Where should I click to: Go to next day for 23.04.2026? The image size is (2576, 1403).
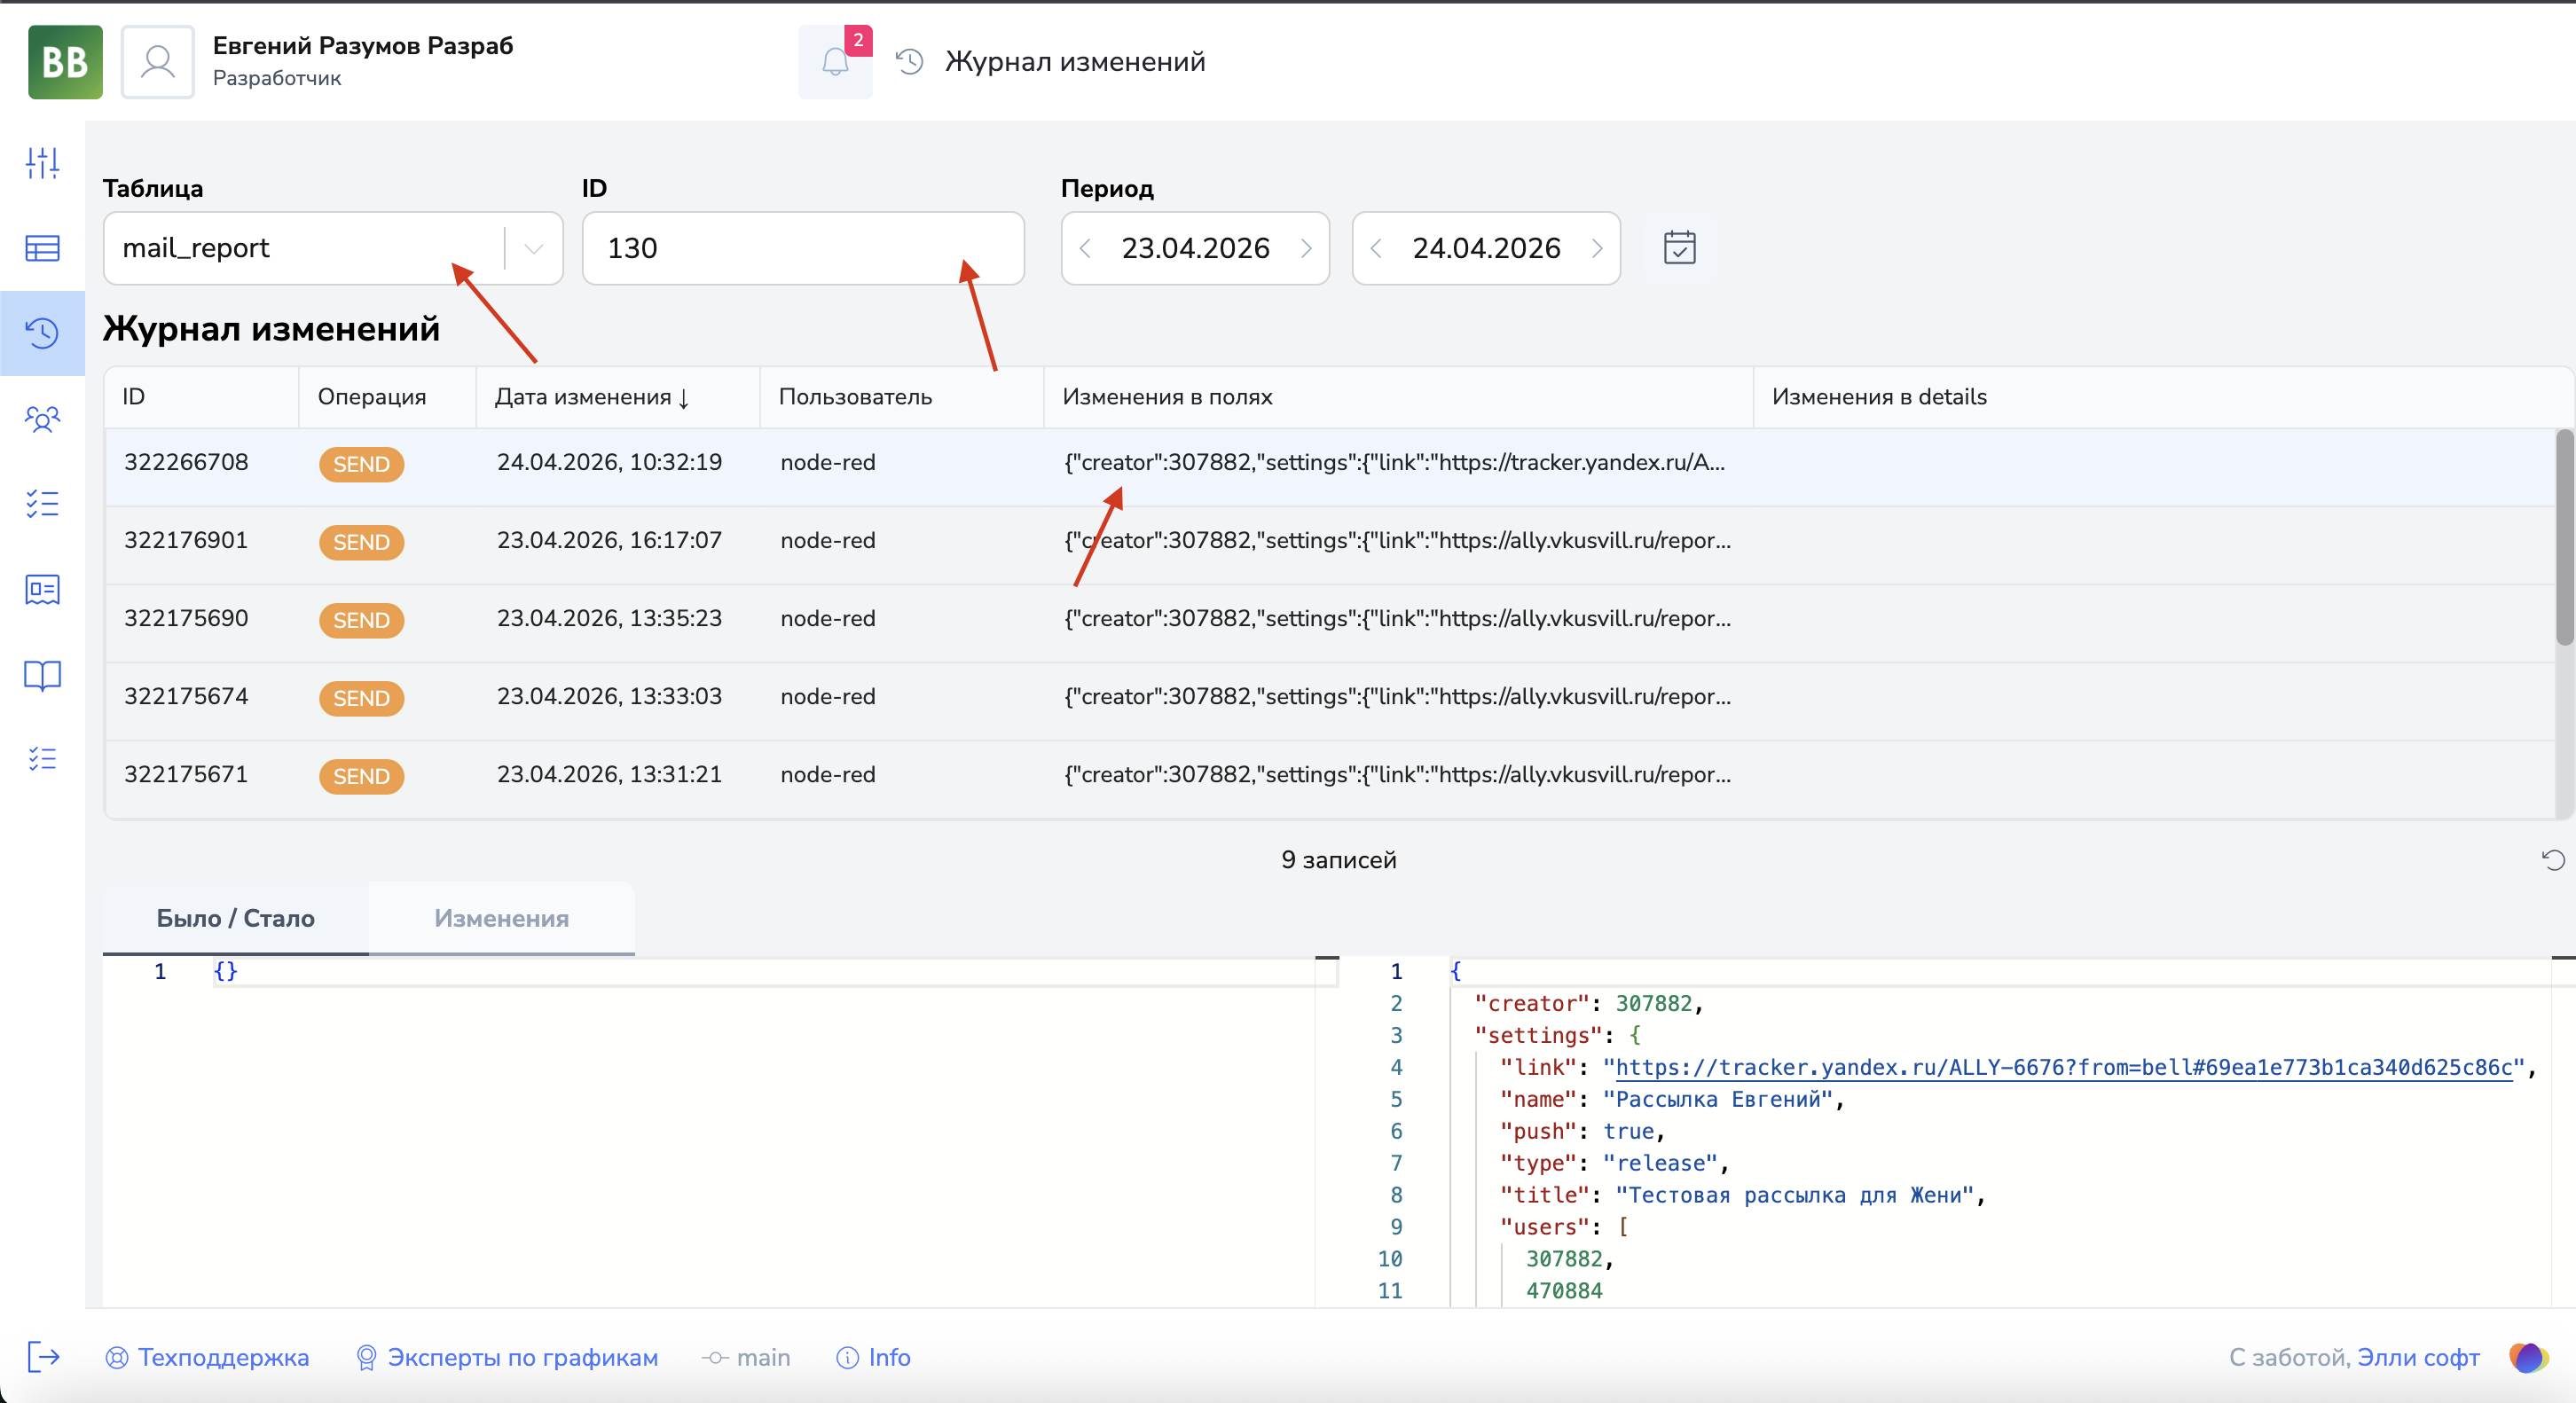[1306, 248]
